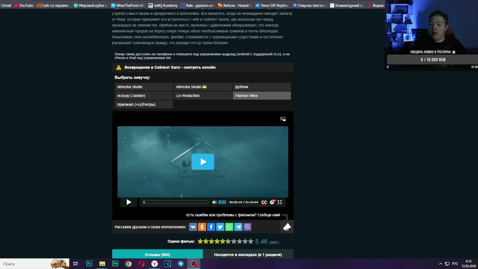Open the taskbar clock and date
The image size is (478, 269).
469,264
